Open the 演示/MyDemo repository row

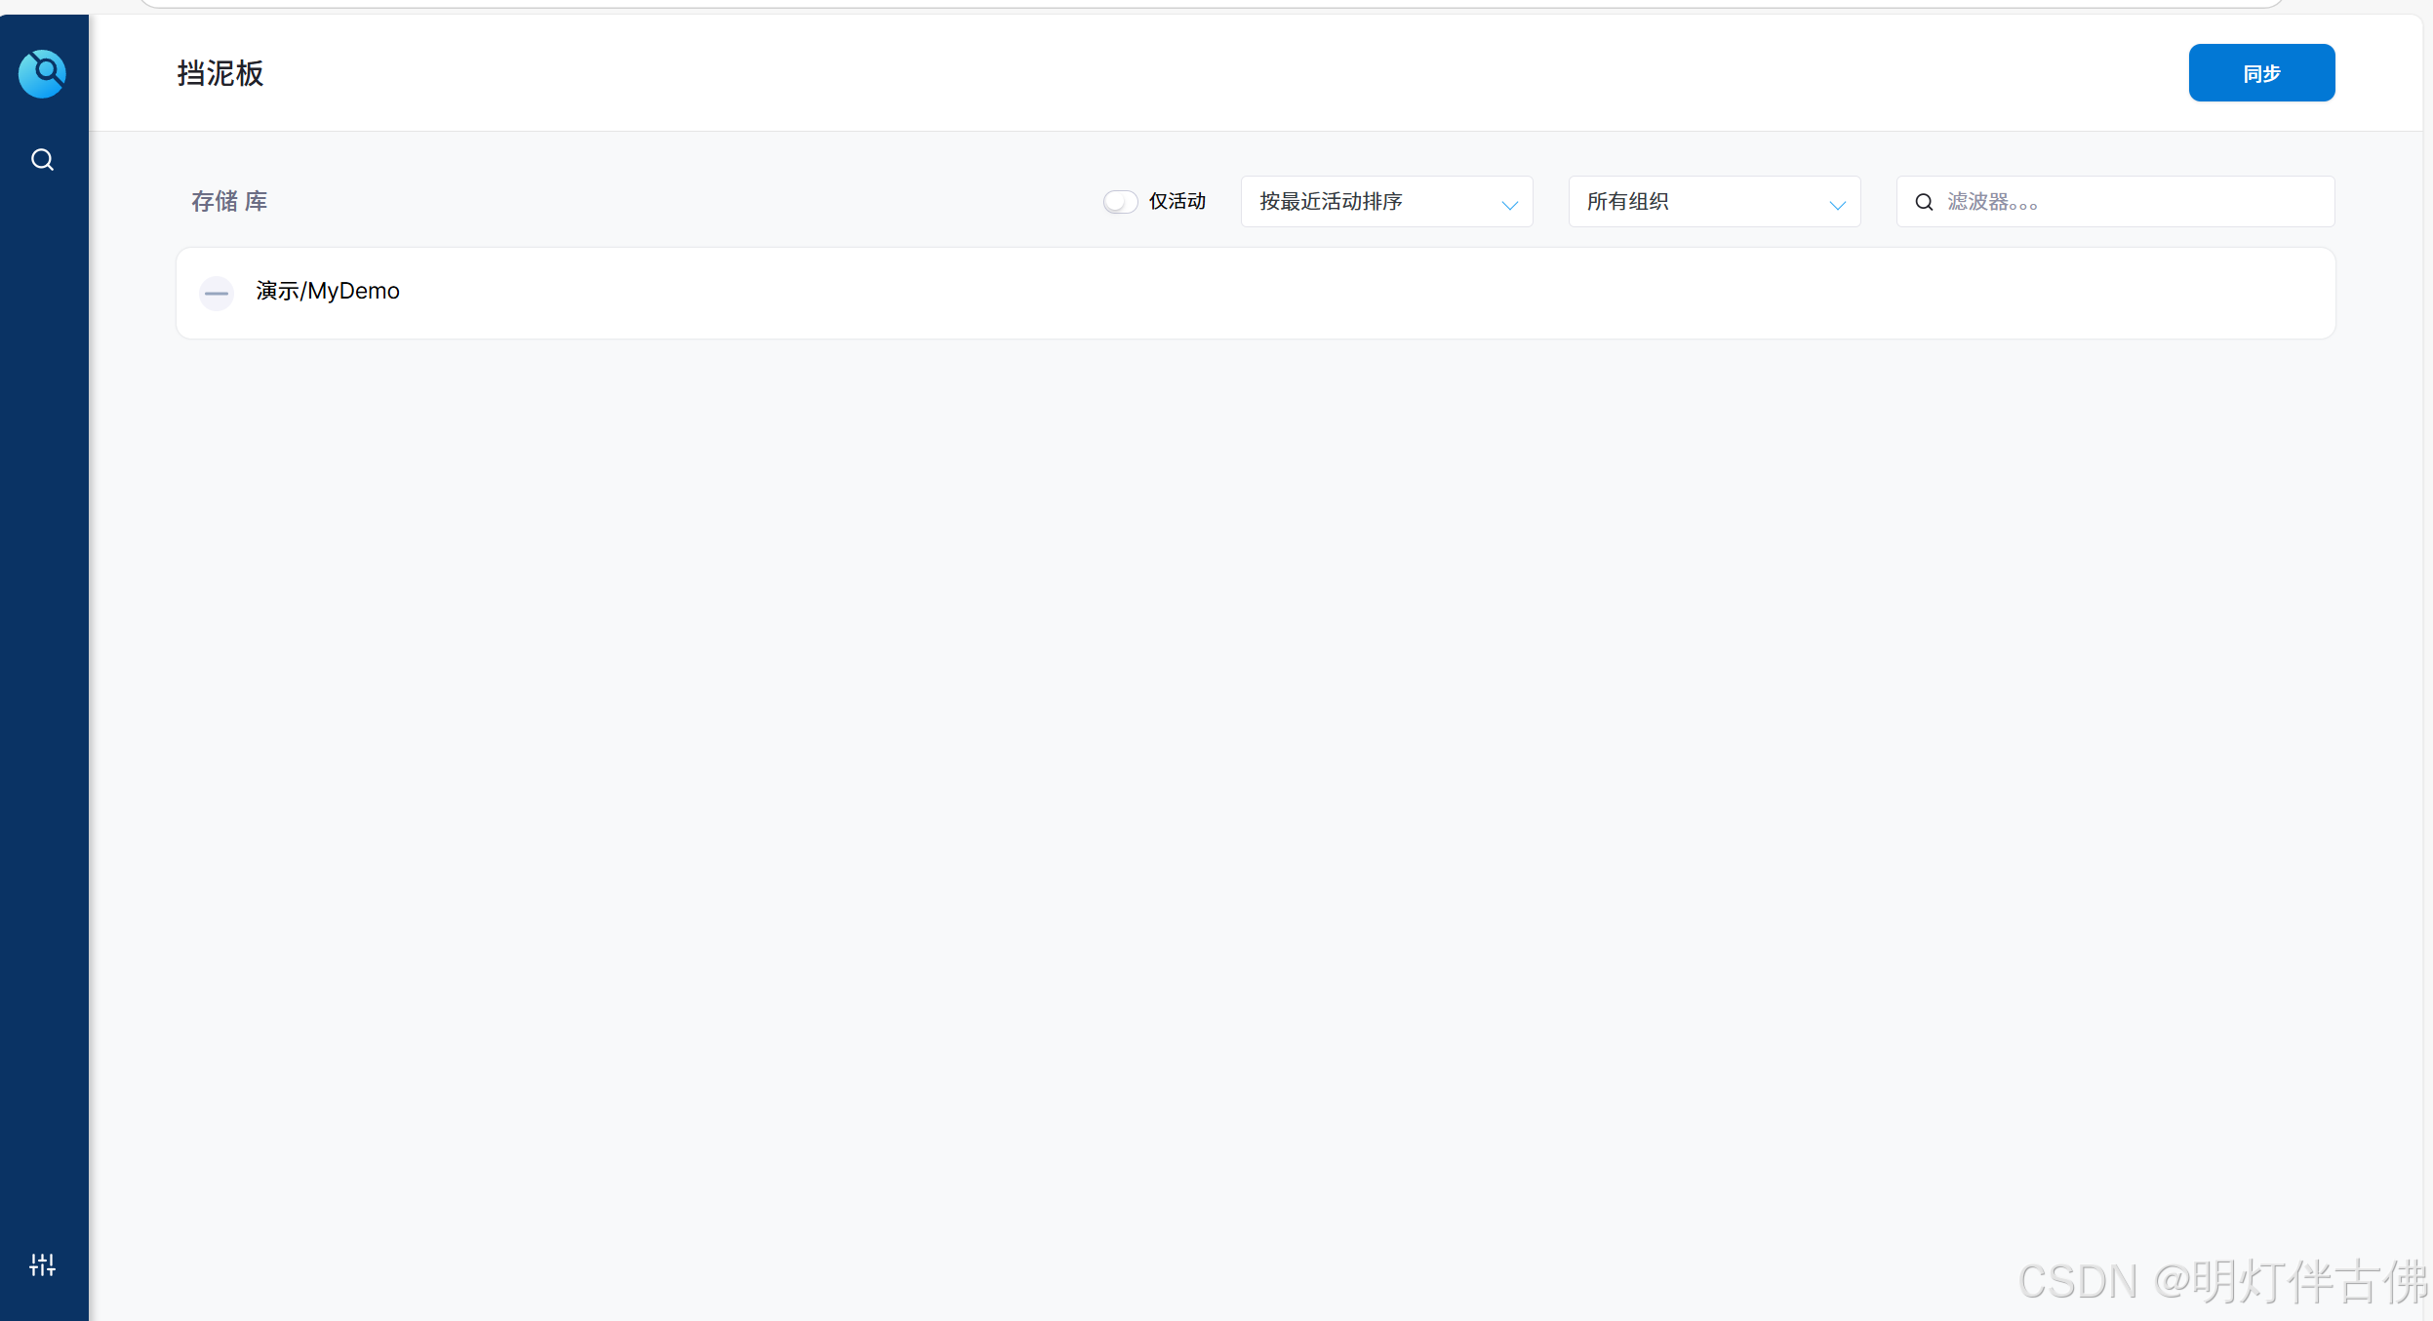1256,293
